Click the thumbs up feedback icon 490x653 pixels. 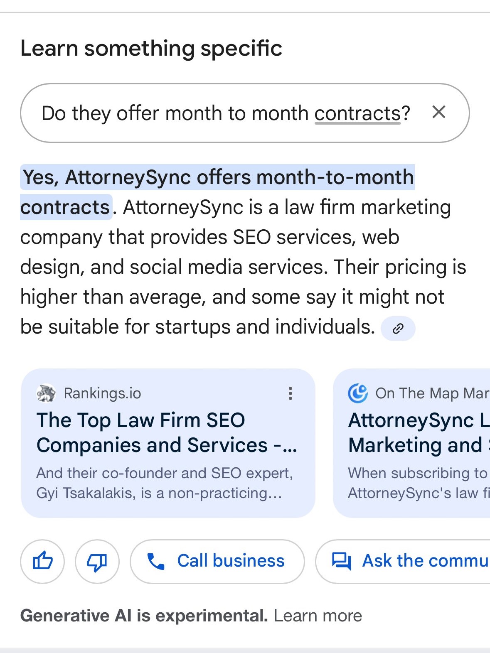point(42,561)
